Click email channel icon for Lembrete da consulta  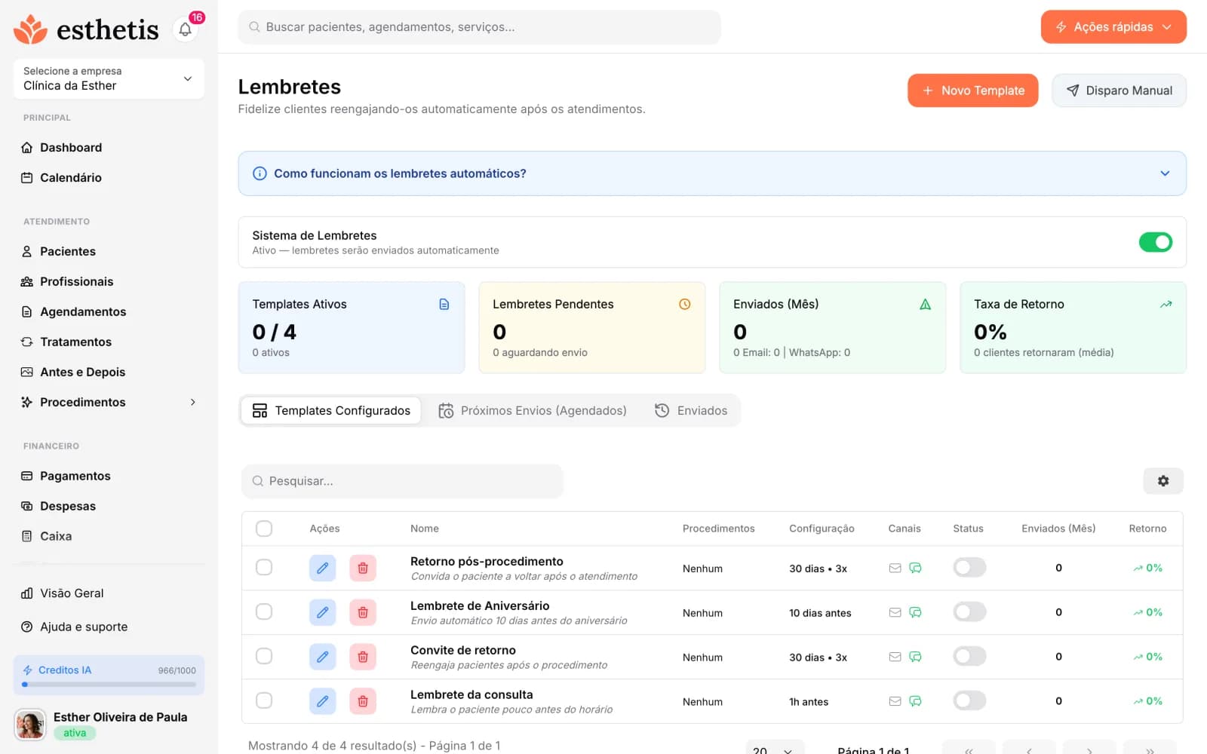pos(895,701)
